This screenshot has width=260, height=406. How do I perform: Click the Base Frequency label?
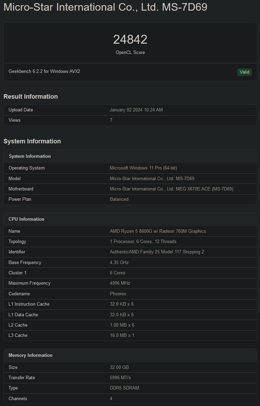point(25,263)
